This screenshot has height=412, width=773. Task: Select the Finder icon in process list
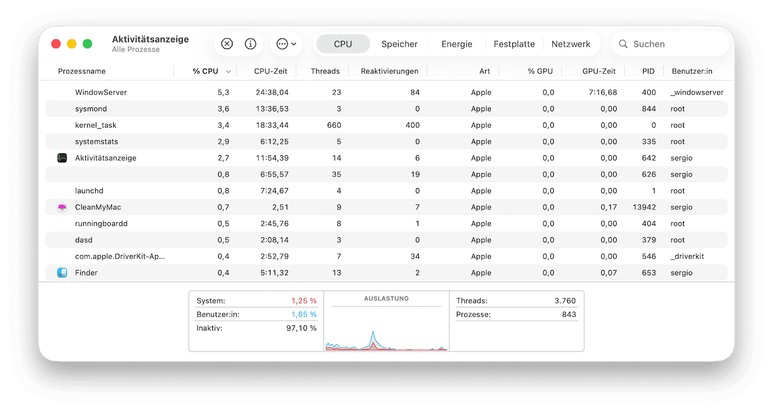pos(62,273)
